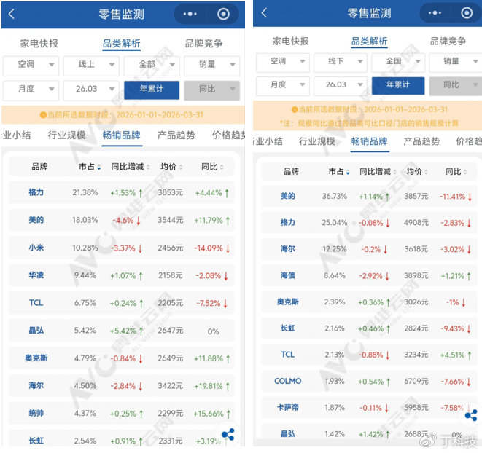The width and height of the screenshot is (482, 453).
Task: Tap back arrow in left panel
Action: pyautogui.click(x=12, y=14)
